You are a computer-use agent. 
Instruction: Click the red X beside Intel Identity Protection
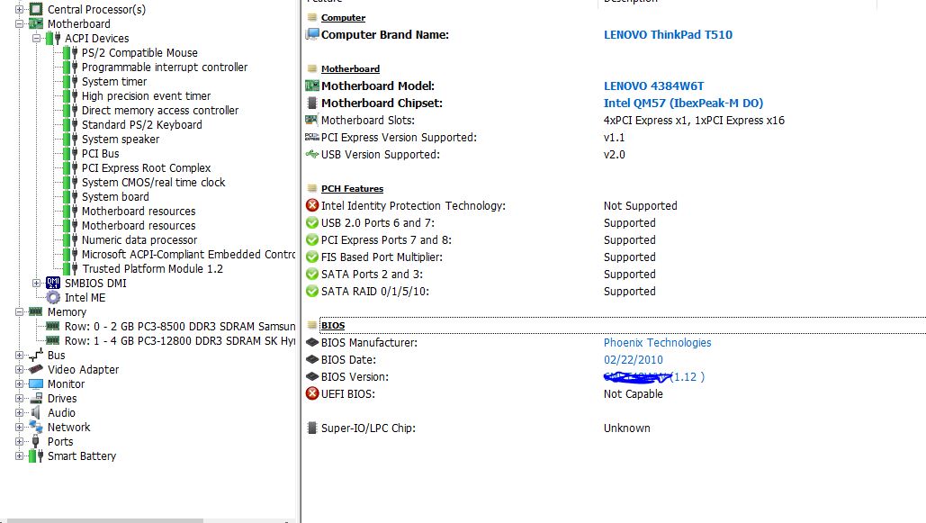point(312,205)
